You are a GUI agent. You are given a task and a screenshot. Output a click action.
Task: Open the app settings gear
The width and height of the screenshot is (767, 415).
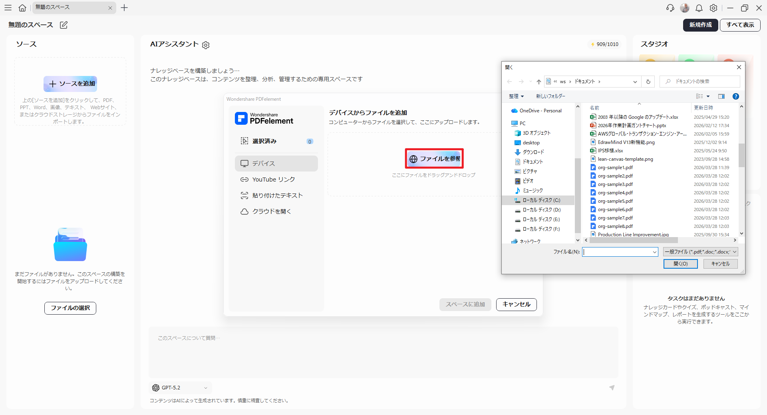(x=713, y=8)
